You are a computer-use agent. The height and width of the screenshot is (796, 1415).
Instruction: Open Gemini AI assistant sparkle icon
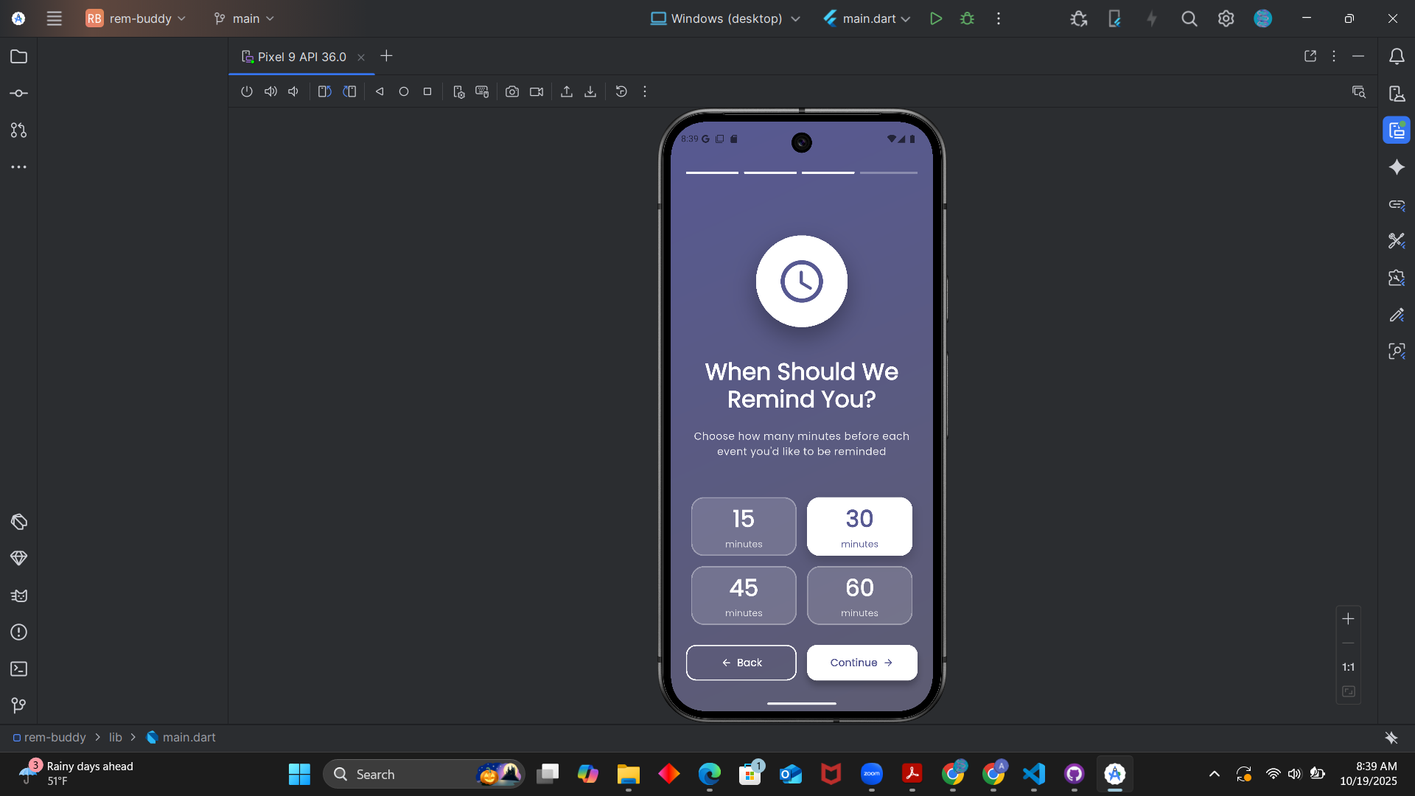coord(1397,167)
